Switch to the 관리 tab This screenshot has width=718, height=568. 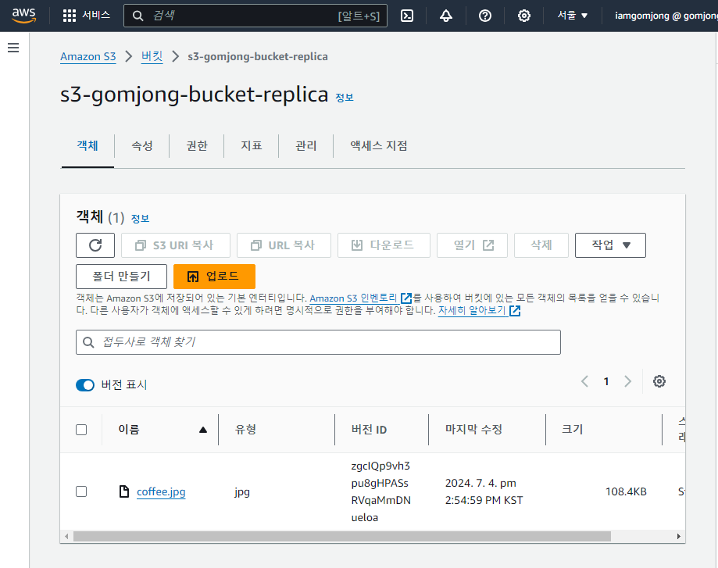[x=306, y=145]
